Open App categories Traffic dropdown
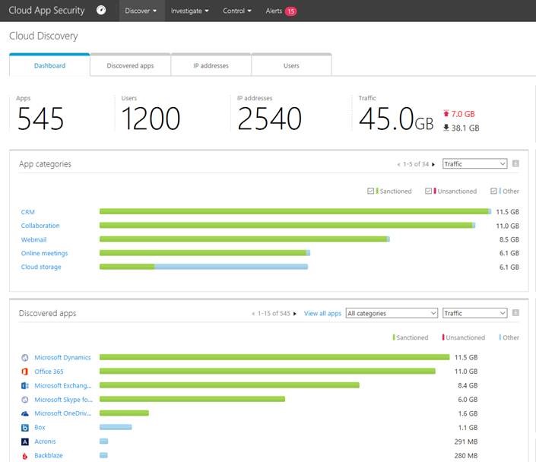Viewport: 536px width, 462px height. pyautogui.click(x=475, y=163)
